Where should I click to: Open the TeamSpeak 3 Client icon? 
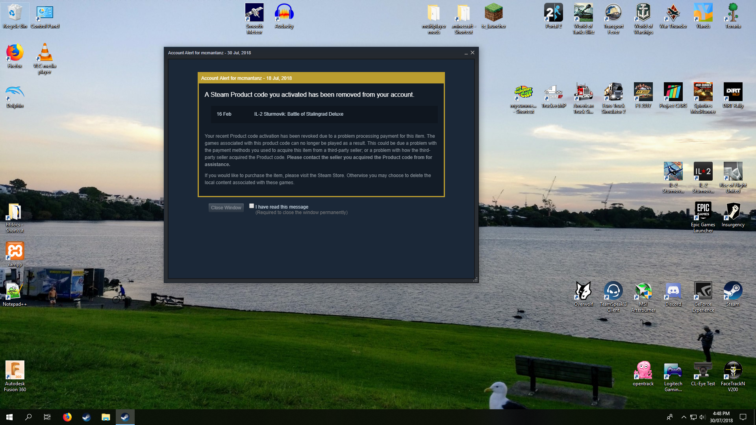(x=613, y=297)
